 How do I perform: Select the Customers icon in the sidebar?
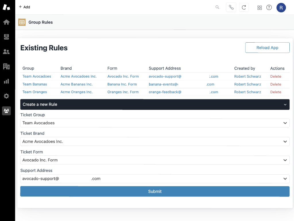tap(6, 52)
